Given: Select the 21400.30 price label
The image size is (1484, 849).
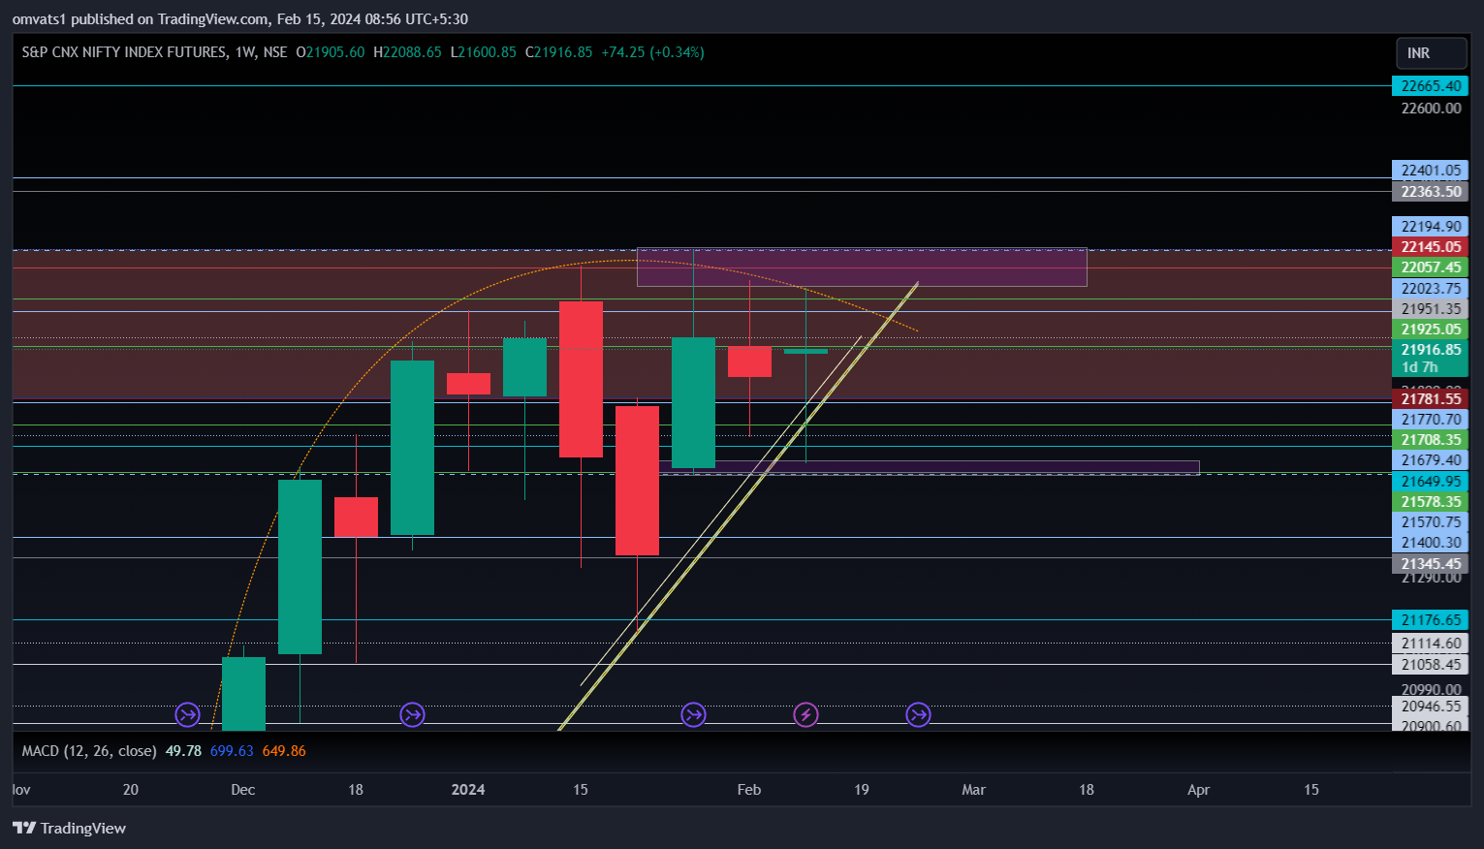Looking at the screenshot, I should (x=1431, y=543).
